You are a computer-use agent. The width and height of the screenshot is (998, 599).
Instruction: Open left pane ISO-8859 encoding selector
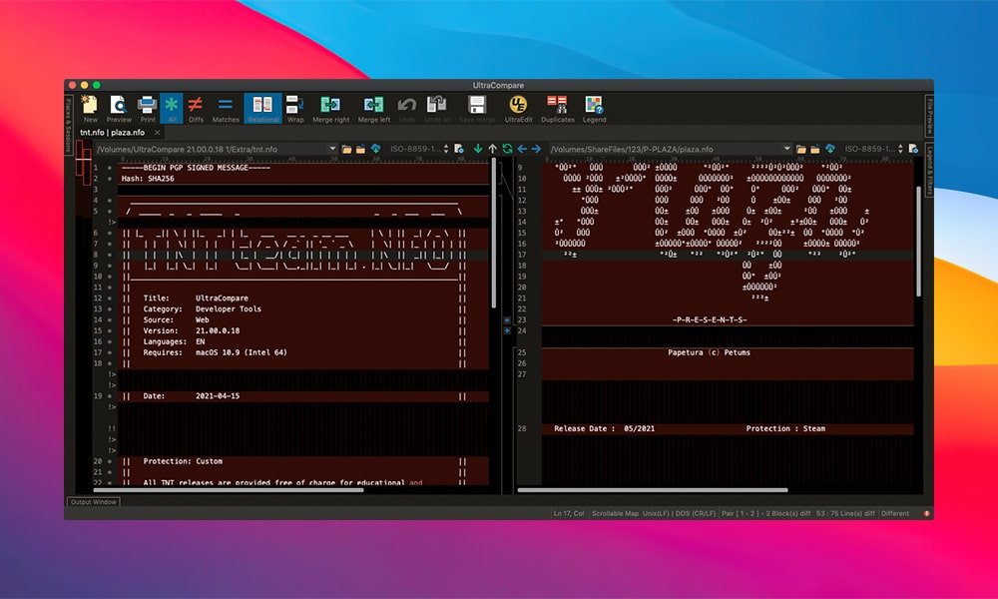coord(411,149)
